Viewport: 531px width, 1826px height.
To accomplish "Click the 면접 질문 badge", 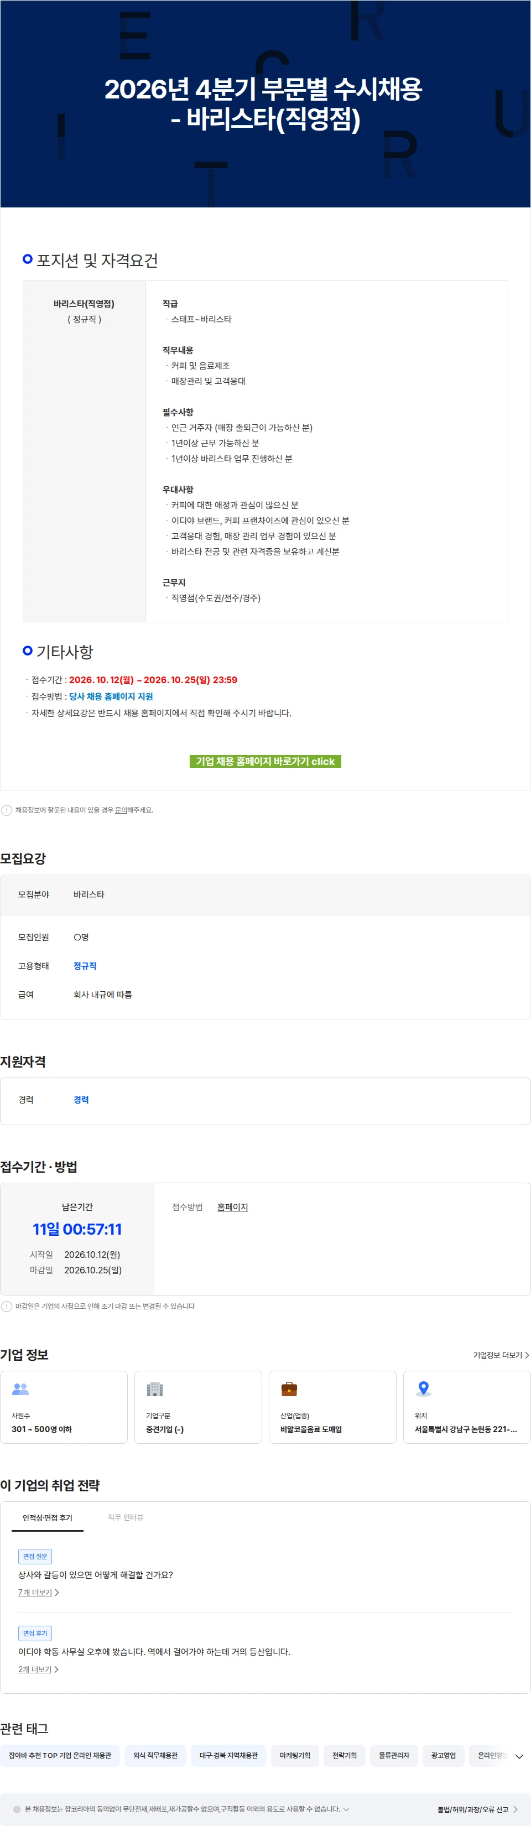I will pyautogui.click(x=35, y=1556).
